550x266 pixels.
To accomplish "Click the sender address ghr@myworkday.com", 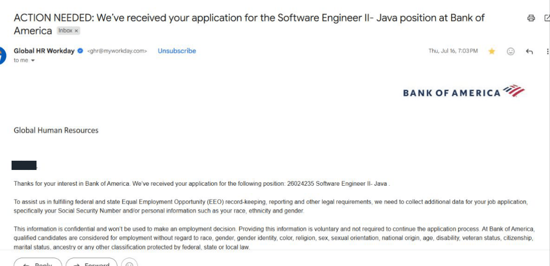I will 117,51.
